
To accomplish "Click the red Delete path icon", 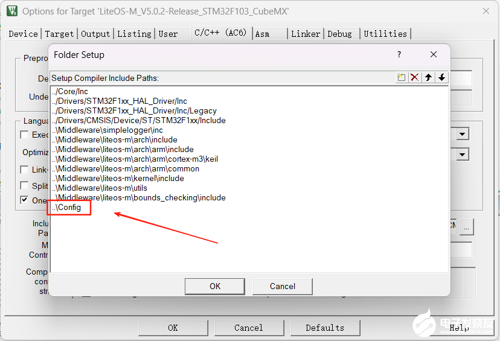I will 414,77.
